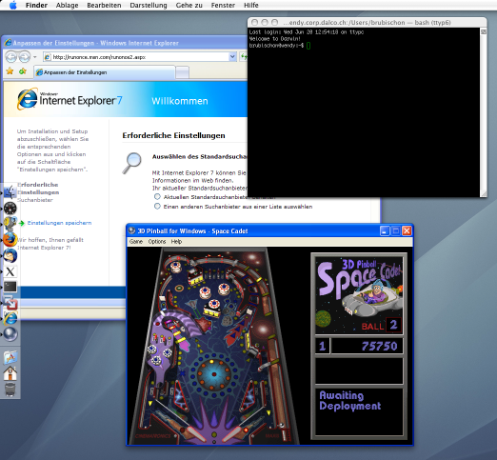Open the recent pages dropdown arrow

click(35, 57)
